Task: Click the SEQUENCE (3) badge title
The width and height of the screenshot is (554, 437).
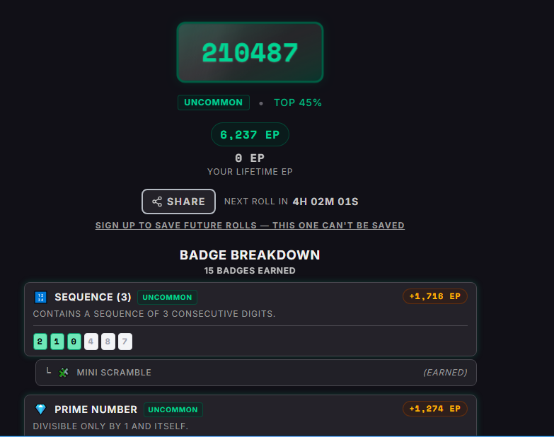Action: click(93, 297)
